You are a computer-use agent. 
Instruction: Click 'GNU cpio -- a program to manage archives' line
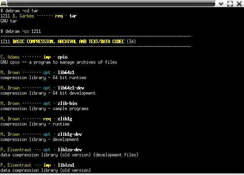pyautogui.click(x=59, y=62)
